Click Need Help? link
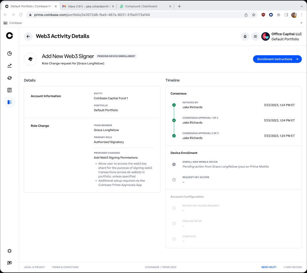 269,267
